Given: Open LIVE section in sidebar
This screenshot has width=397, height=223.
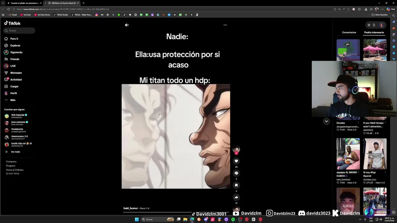Looking at the screenshot, I should [13, 66].
